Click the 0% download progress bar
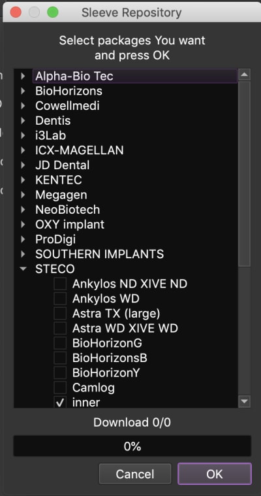The image size is (261, 496). [132, 446]
